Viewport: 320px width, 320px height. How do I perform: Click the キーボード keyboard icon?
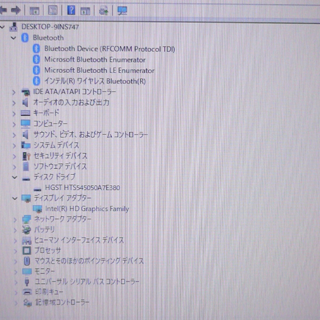click(x=26, y=113)
